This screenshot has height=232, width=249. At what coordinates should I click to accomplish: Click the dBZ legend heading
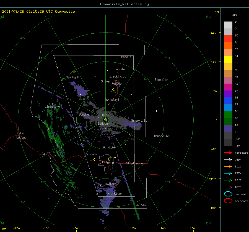[235, 15]
